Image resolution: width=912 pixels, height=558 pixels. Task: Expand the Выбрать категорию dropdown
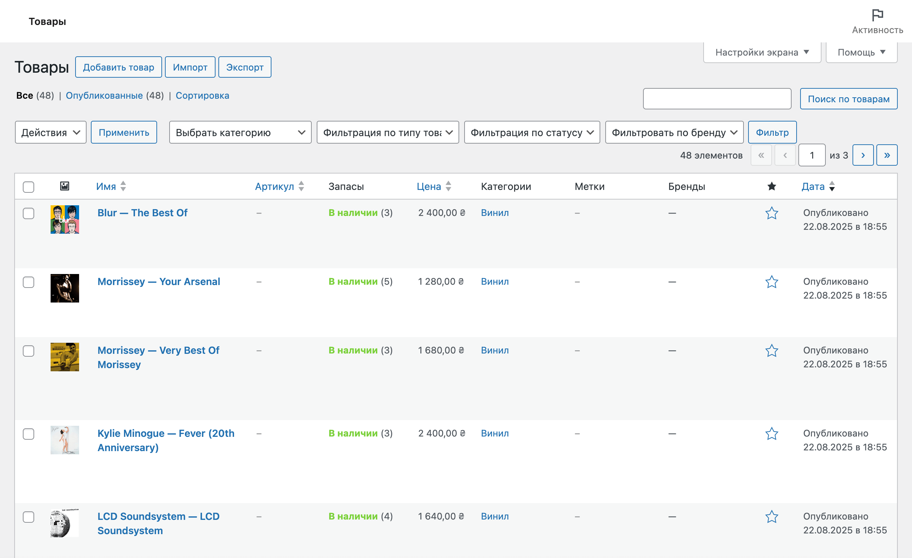point(240,133)
